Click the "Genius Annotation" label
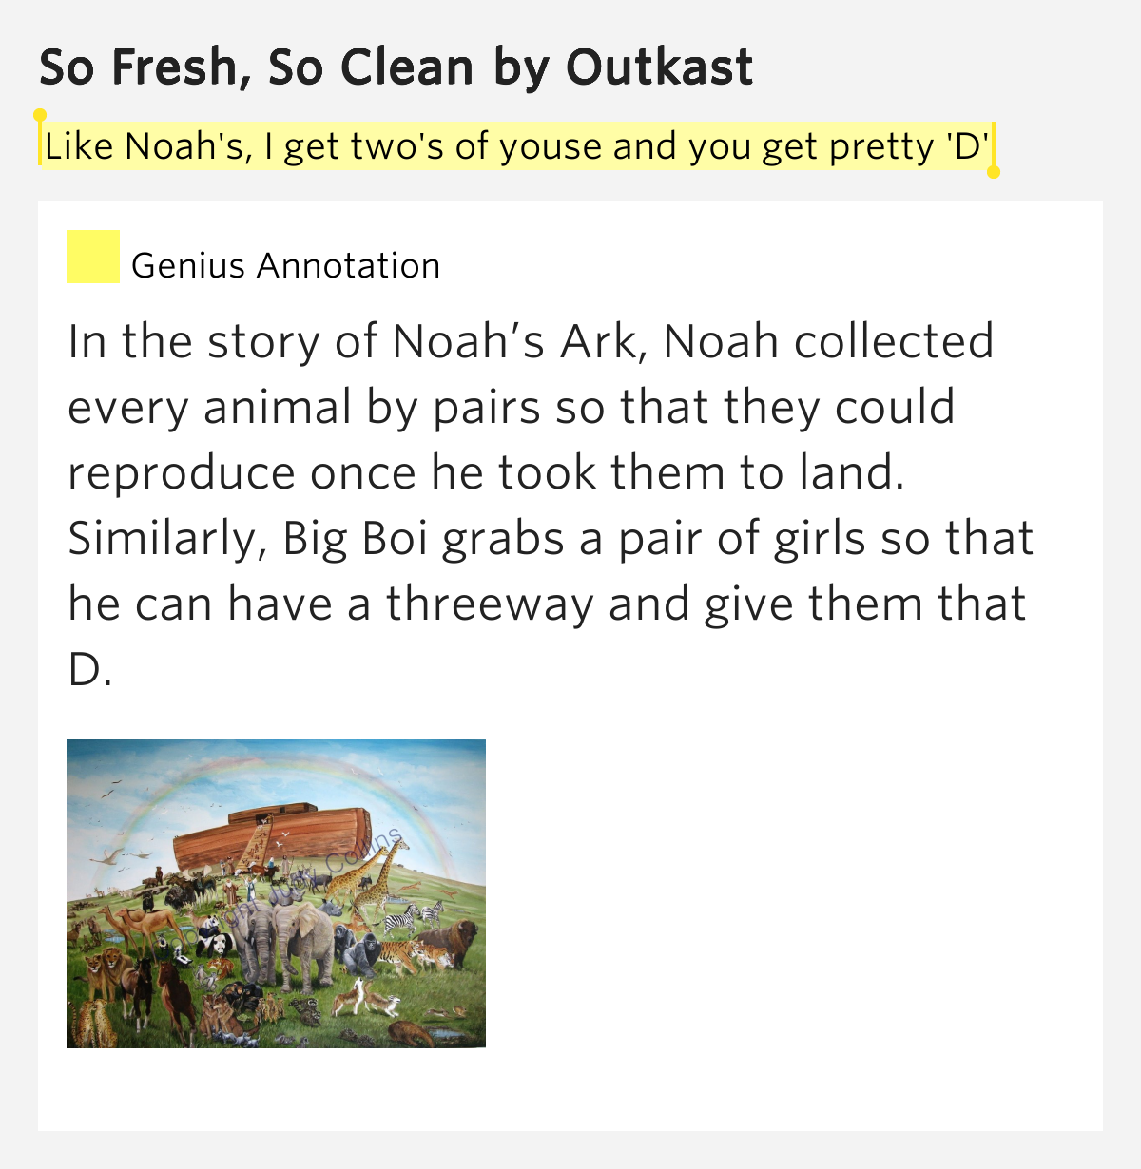Image resolution: width=1141 pixels, height=1169 pixels. coord(286,265)
